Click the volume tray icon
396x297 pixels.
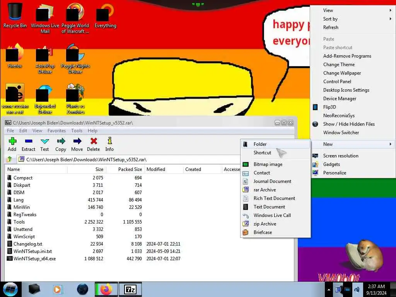tap(357, 290)
